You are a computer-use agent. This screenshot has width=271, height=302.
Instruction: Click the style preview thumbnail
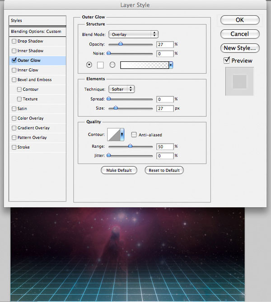[239, 81]
